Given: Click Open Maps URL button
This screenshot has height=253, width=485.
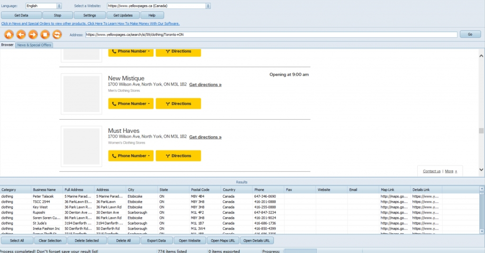Looking at the screenshot, I should (223, 241).
